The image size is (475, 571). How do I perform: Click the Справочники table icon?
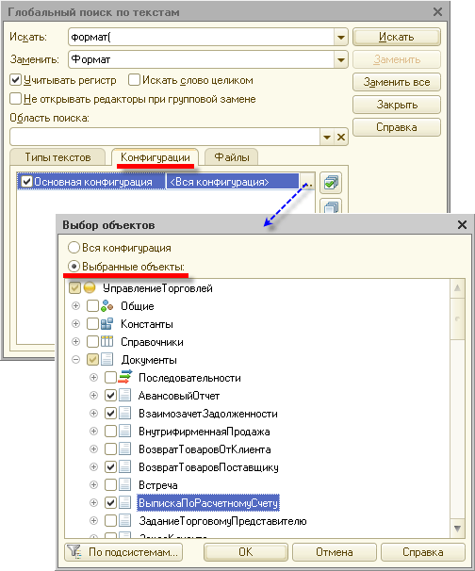[x=106, y=342]
